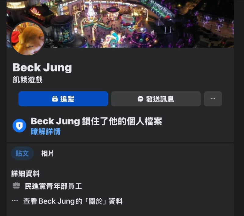Click the Messenger icon on 發送訊息 button
The image size is (244, 216).
coord(140,99)
